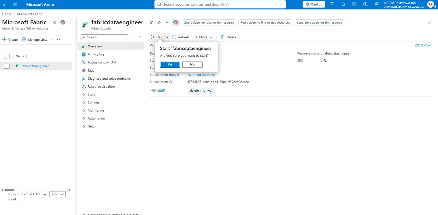This screenshot has width=438, height=215.
Task: Collapse the resource navigation menu
Action: (140, 37)
